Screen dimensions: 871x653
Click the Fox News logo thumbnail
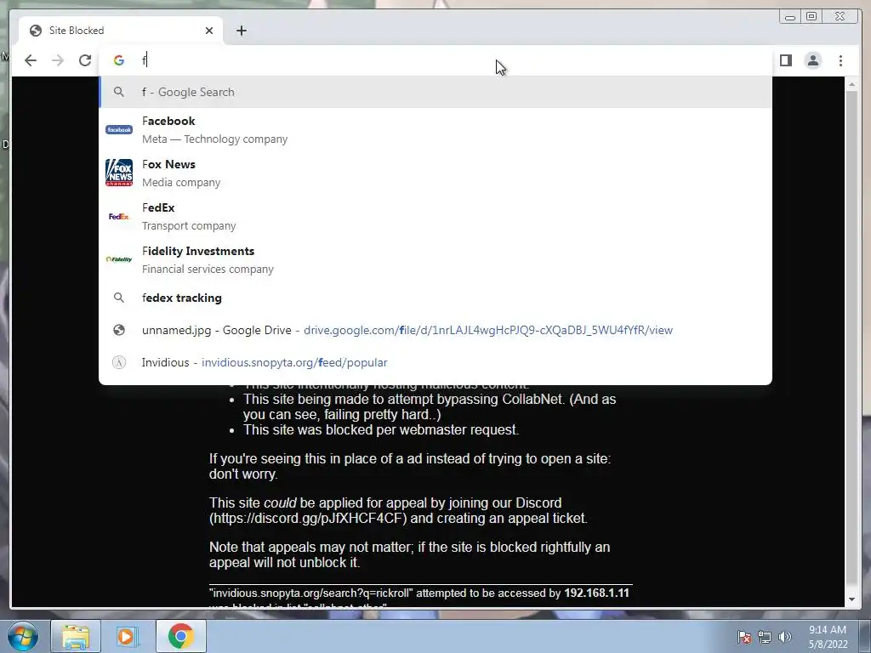pyautogui.click(x=119, y=173)
